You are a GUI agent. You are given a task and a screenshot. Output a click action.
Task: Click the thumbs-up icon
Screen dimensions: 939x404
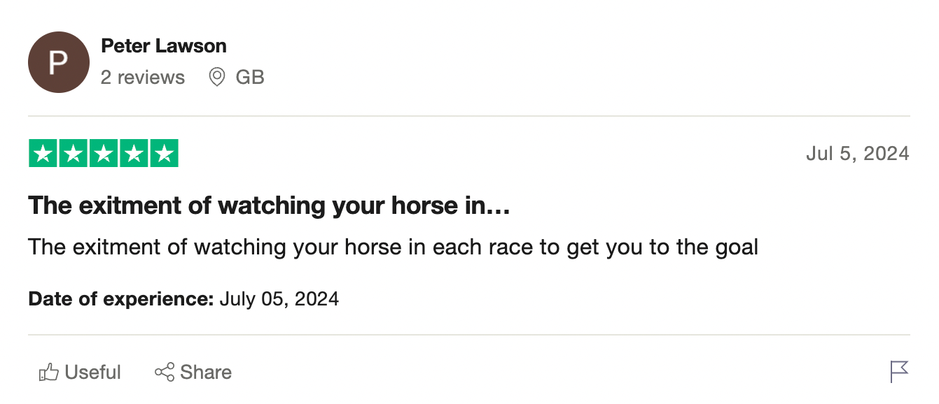pyautogui.click(x=48, y=373)
